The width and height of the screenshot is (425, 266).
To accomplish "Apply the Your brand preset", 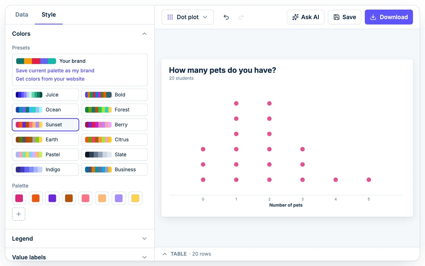I will pyautogui.click(x=51, y=61).
